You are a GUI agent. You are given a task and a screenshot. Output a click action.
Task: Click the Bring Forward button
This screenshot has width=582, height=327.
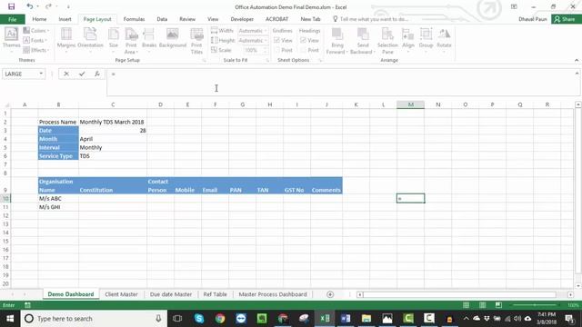(337, 41)
